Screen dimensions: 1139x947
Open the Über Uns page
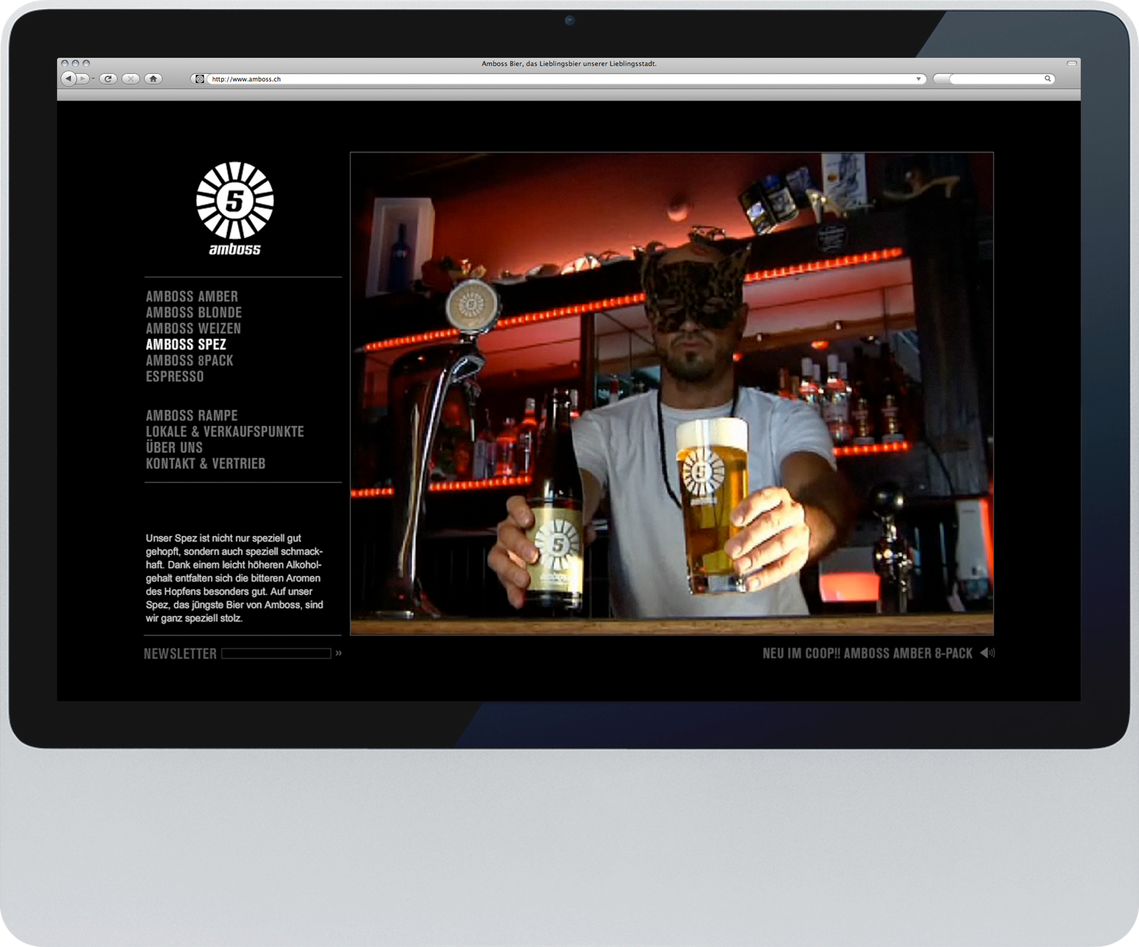click(174, 448)
